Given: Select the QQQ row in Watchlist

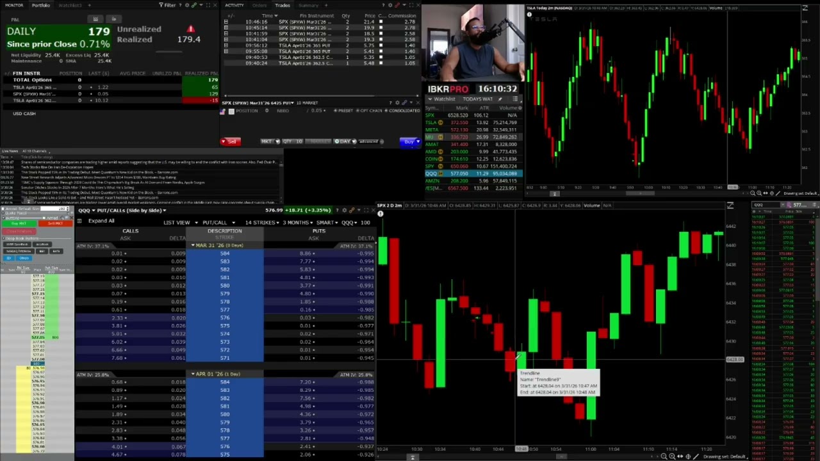Looking at the screenshot, I should [x=473, y=174].
